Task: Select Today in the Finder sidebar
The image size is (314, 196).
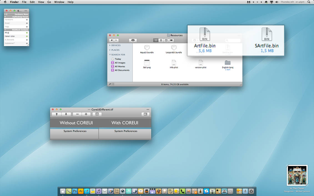Action: [x=116, y=59]
